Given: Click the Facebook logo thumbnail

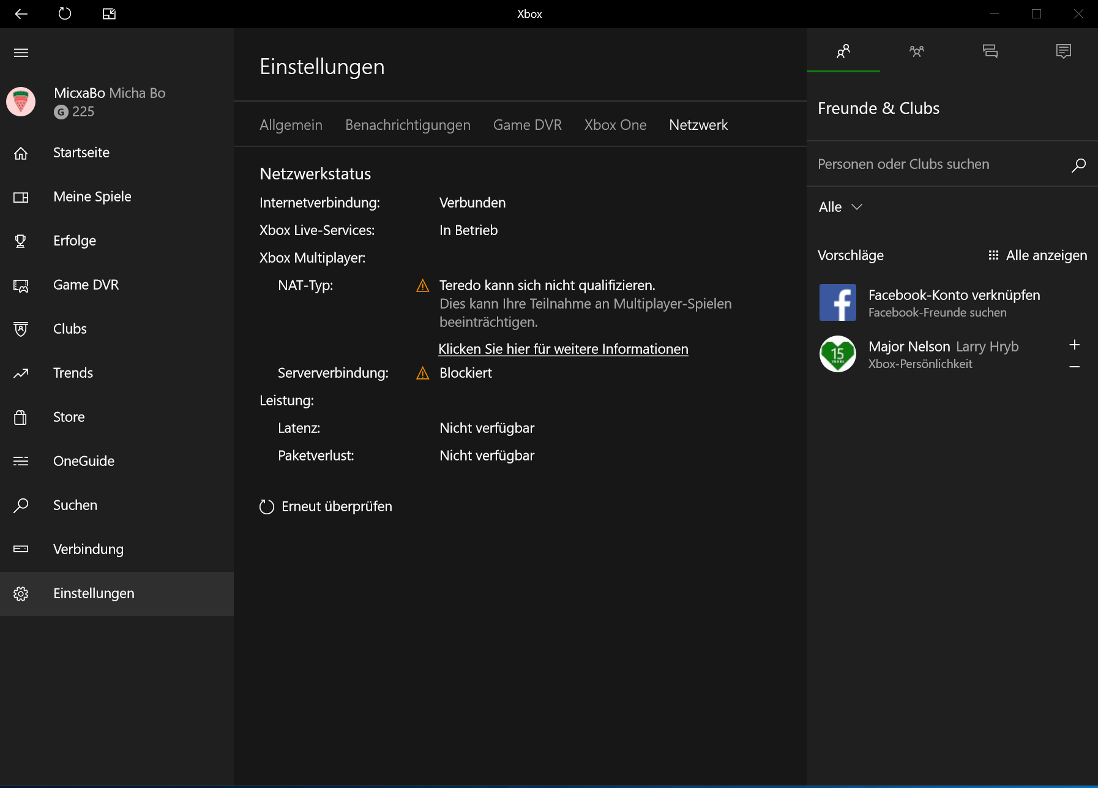Looking at the screenshot, I should pyautogui.click(x=838, y=302).
